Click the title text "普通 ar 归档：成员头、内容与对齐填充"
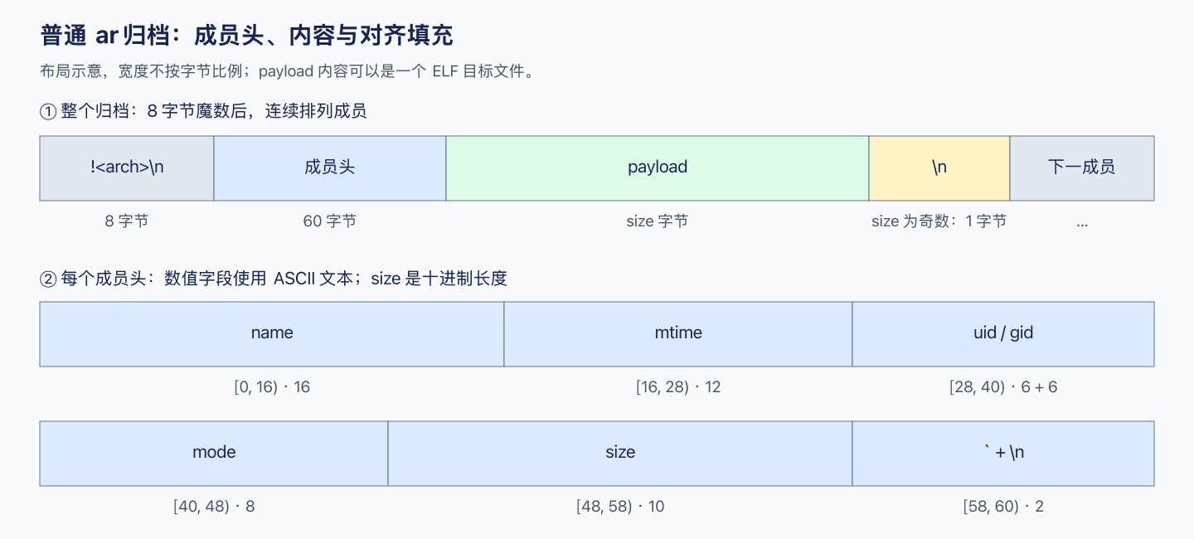The width and height of the screenshot is (1194, 539). (246, 36)
